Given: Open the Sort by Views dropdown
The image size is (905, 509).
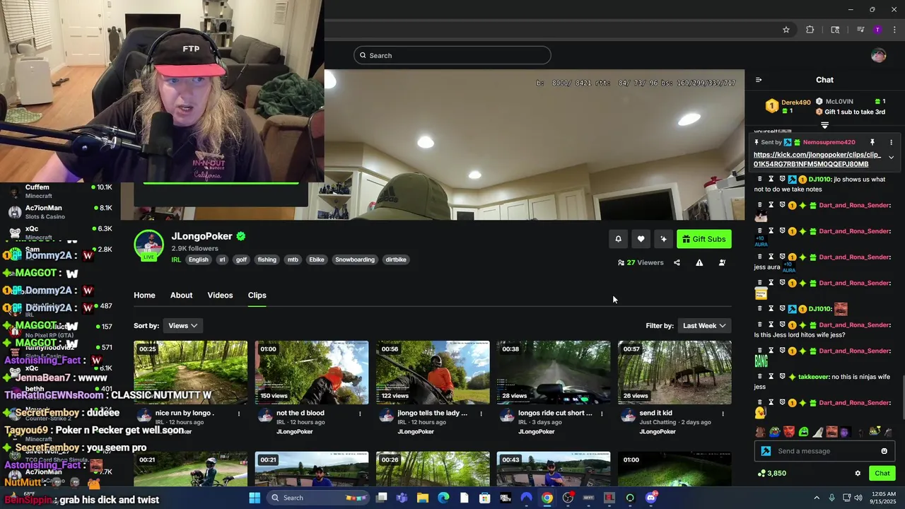Looking at the screenshot, I should (182, 325).
